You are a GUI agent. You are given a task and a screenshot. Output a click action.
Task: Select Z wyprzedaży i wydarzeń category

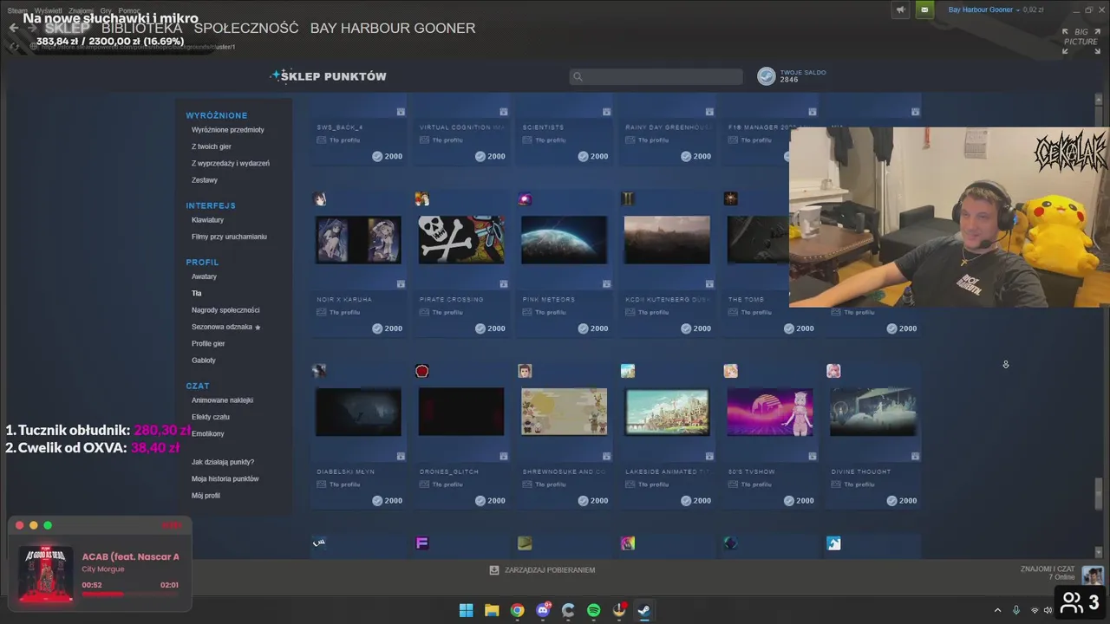(x=231, y=163)
